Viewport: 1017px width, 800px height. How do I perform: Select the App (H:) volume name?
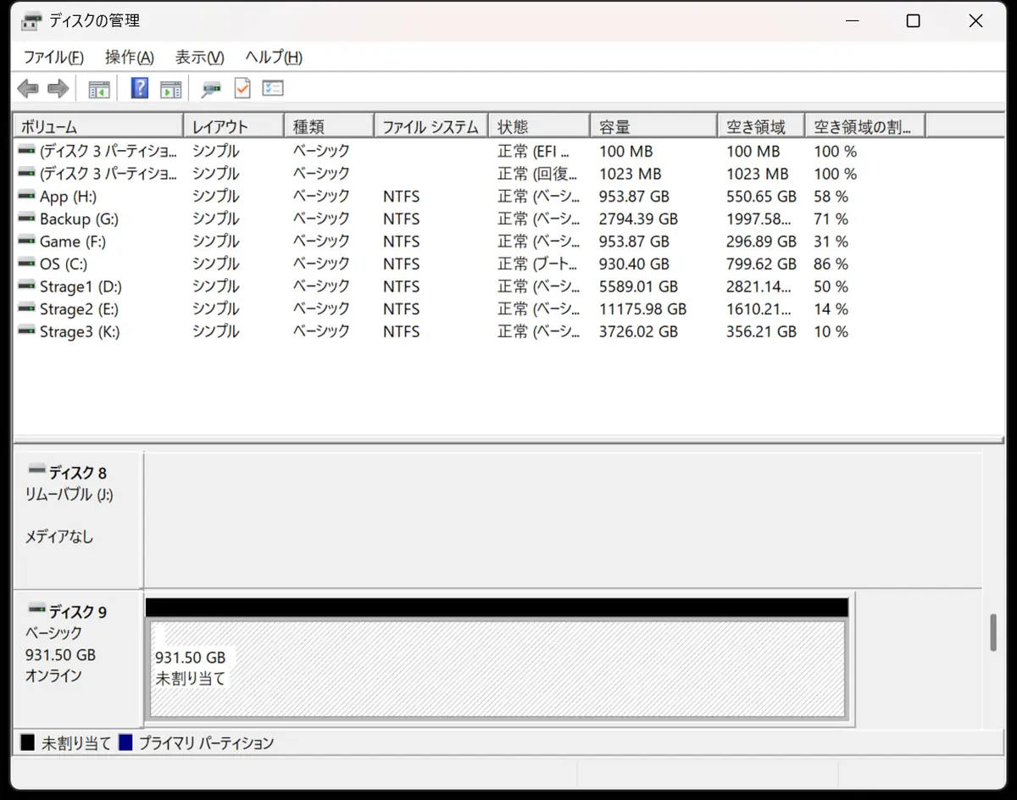(68, 197)
